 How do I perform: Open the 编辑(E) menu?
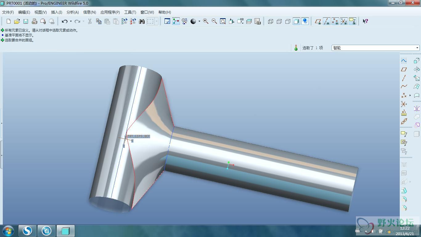click(x=24, y=12)
